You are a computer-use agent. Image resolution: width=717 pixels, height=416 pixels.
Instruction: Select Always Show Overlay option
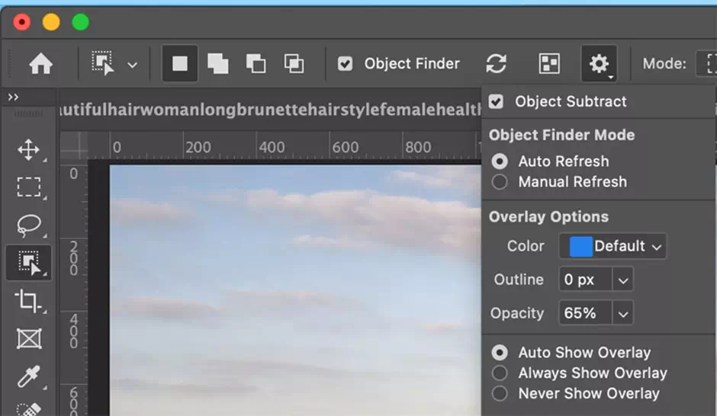[500, 373]
